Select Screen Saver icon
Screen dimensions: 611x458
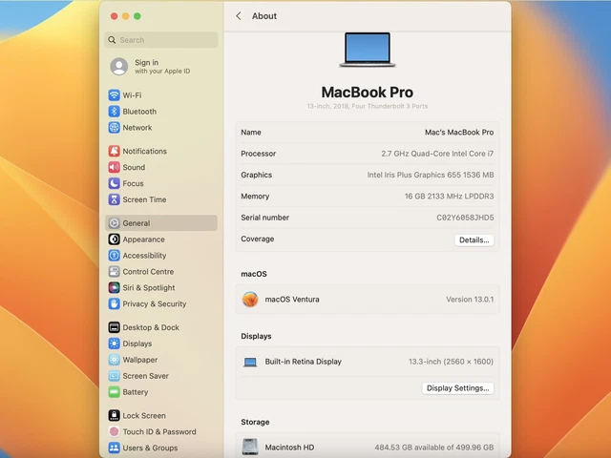tap(114, 376)
